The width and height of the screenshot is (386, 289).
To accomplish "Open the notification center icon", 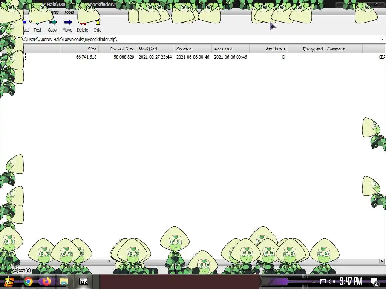I will pos(374,281).
